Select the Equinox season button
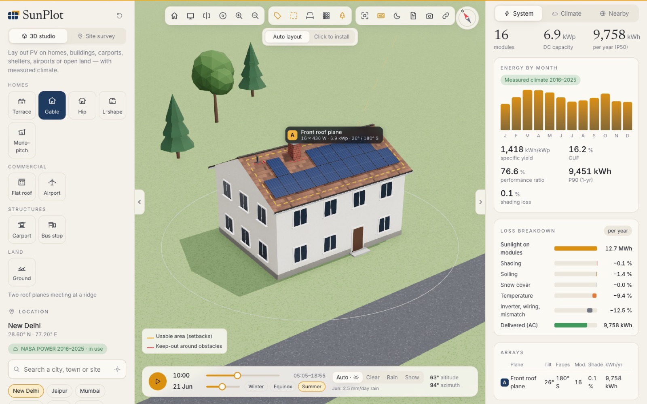 (x=283, y=387)
